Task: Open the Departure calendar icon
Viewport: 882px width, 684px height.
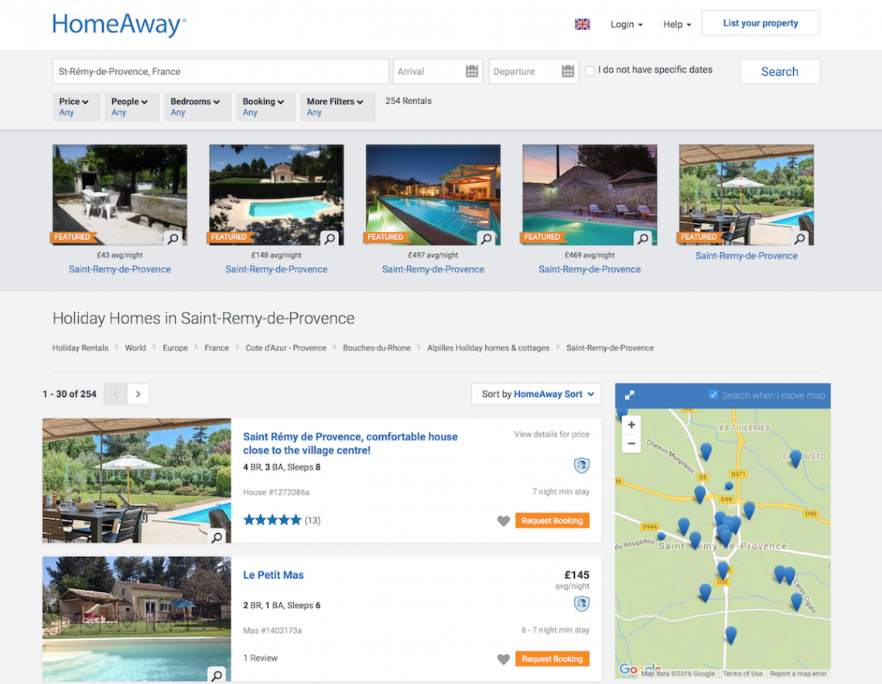Action: (568, 71)
